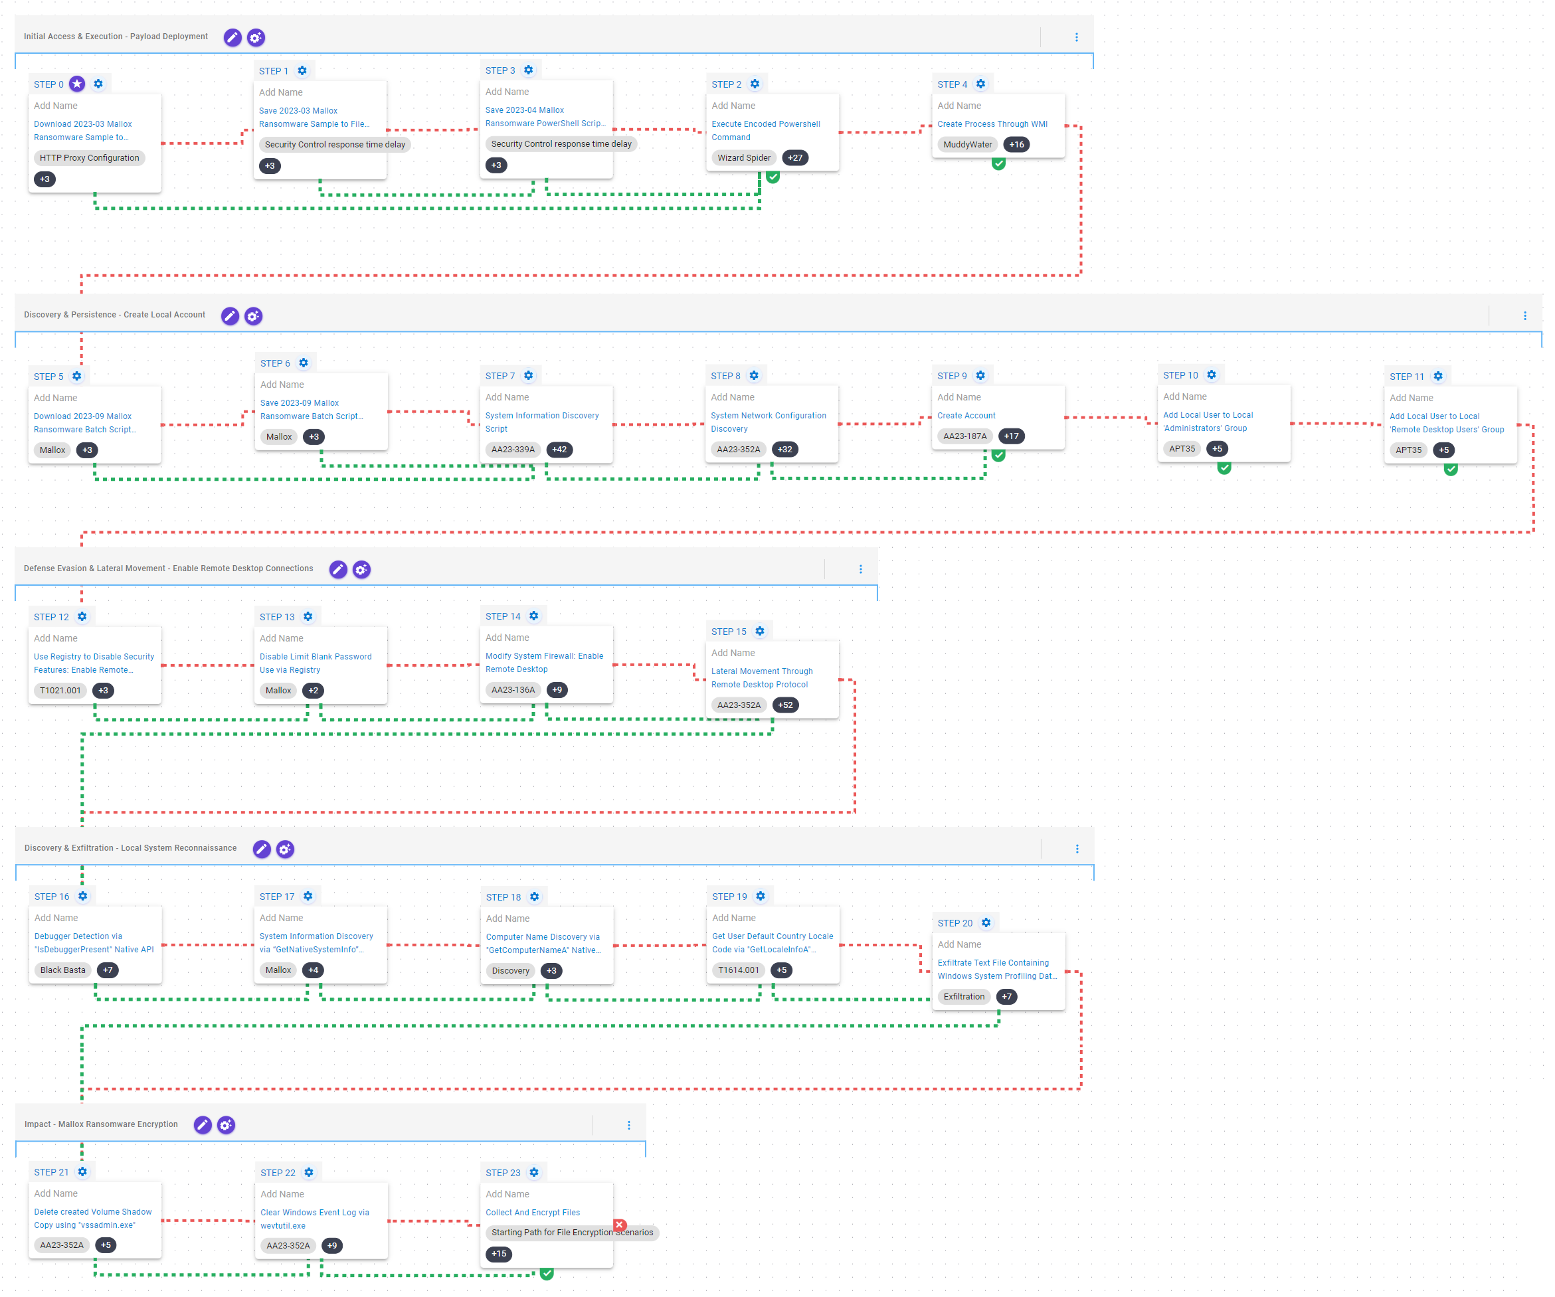
Task: Open STEP 4 gear settings
Action: pos(980,84)
